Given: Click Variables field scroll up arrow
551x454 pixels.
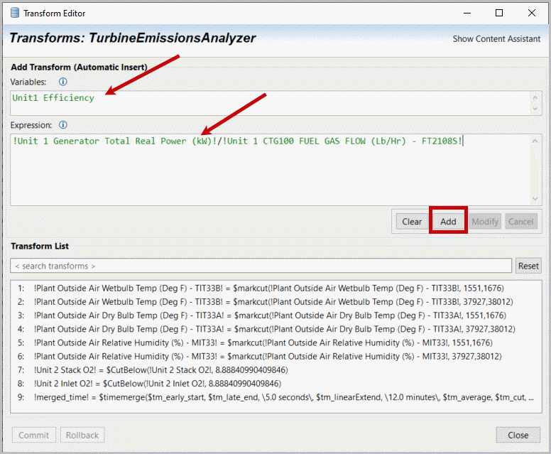Looking at the screenshot, I should 535,97.
